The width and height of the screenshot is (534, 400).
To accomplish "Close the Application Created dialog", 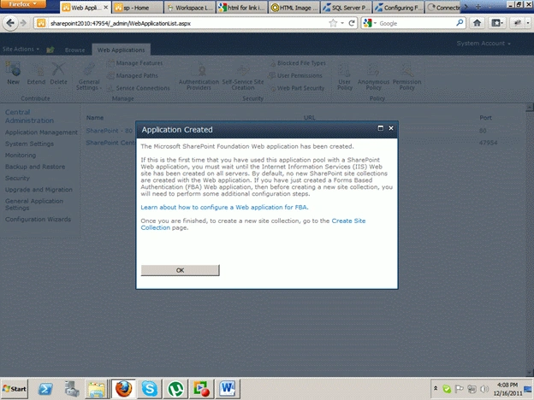I will point(391,128).
